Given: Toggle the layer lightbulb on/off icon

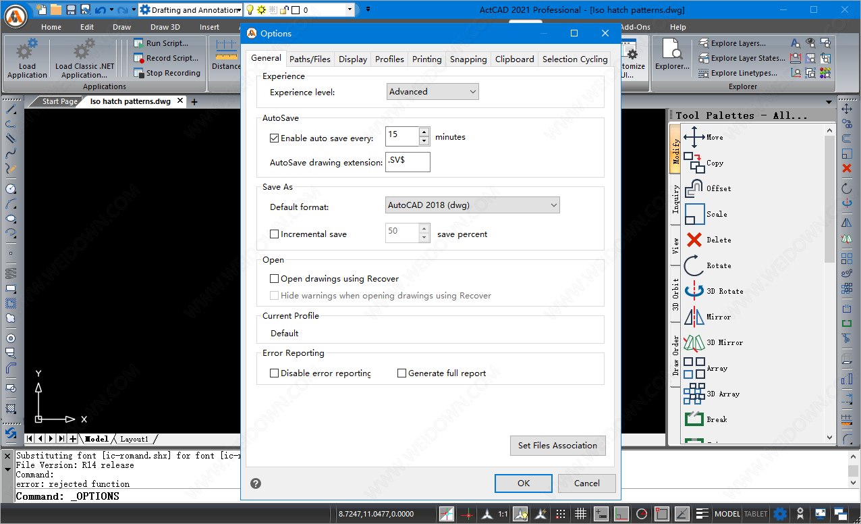Looking at the screenshot, I should (250, 10).
